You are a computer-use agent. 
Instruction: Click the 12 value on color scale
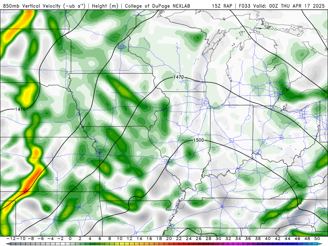(x=130, y=239)
